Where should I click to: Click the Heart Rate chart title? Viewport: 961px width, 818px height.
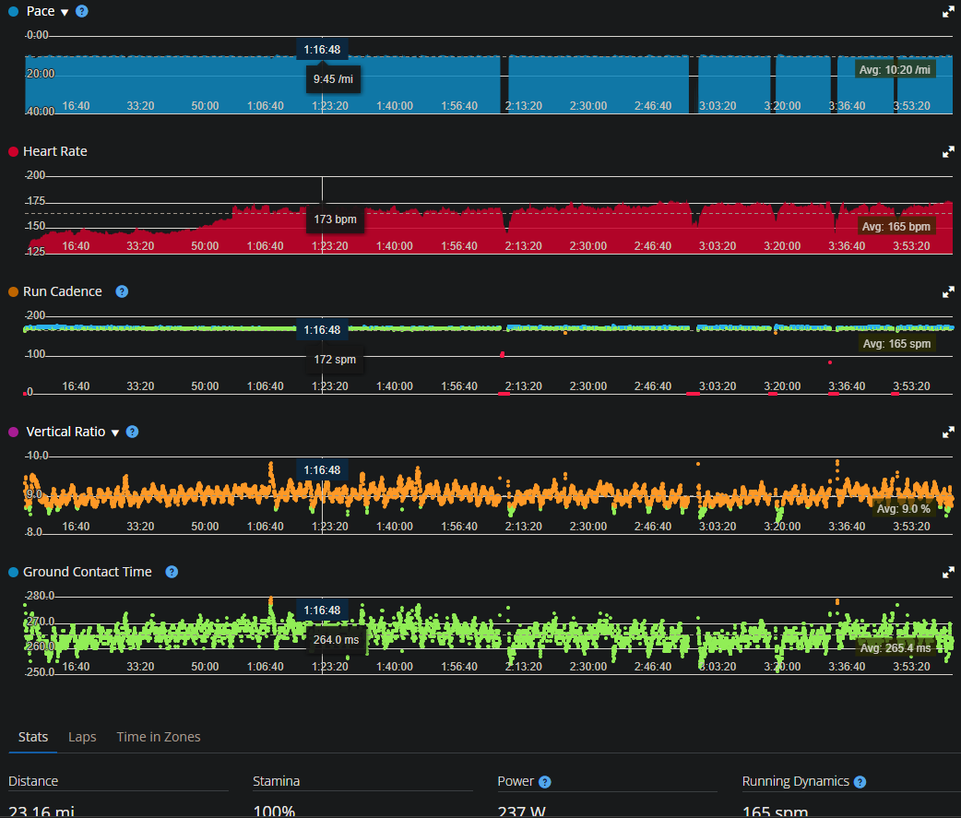click(x=55, y=151)
